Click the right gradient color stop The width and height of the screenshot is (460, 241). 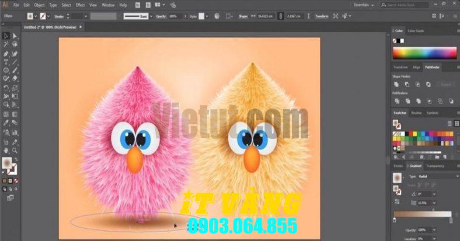click(451, 220)
